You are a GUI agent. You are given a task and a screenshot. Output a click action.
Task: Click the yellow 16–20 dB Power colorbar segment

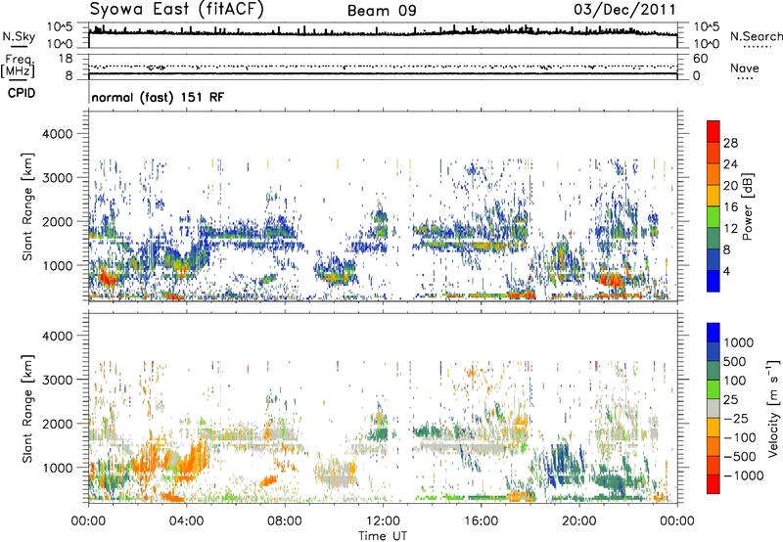coord(714,195)
